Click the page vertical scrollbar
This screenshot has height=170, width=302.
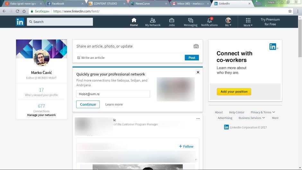[300, 38]
